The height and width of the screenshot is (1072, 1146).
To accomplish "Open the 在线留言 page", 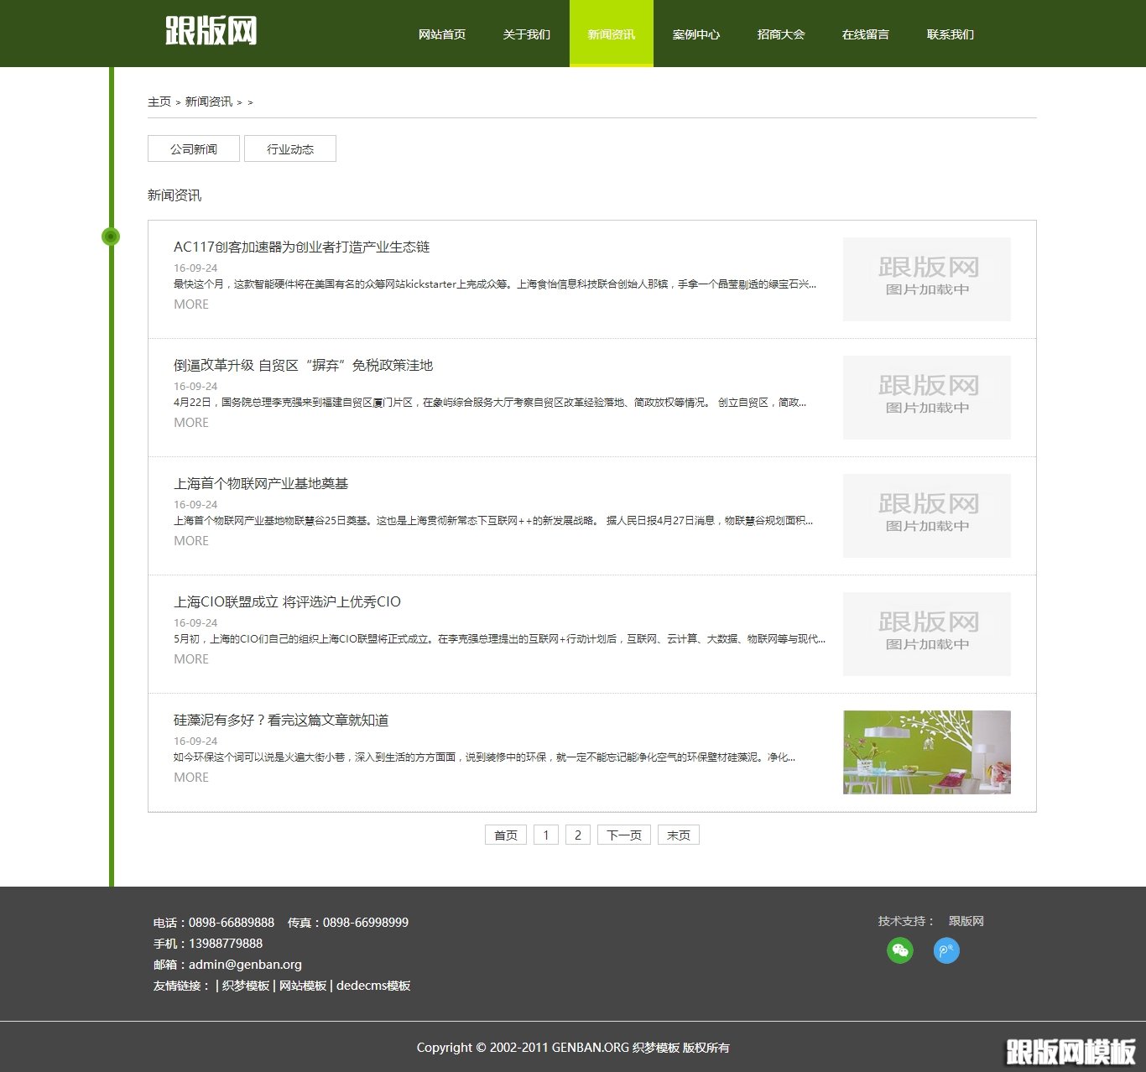I will pos(866,34).
